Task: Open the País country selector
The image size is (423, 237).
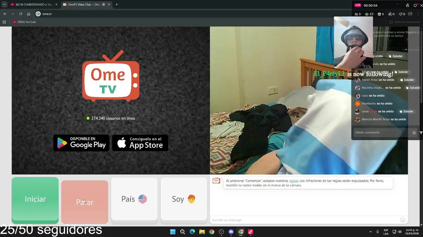Action: (x=134, y=199)
